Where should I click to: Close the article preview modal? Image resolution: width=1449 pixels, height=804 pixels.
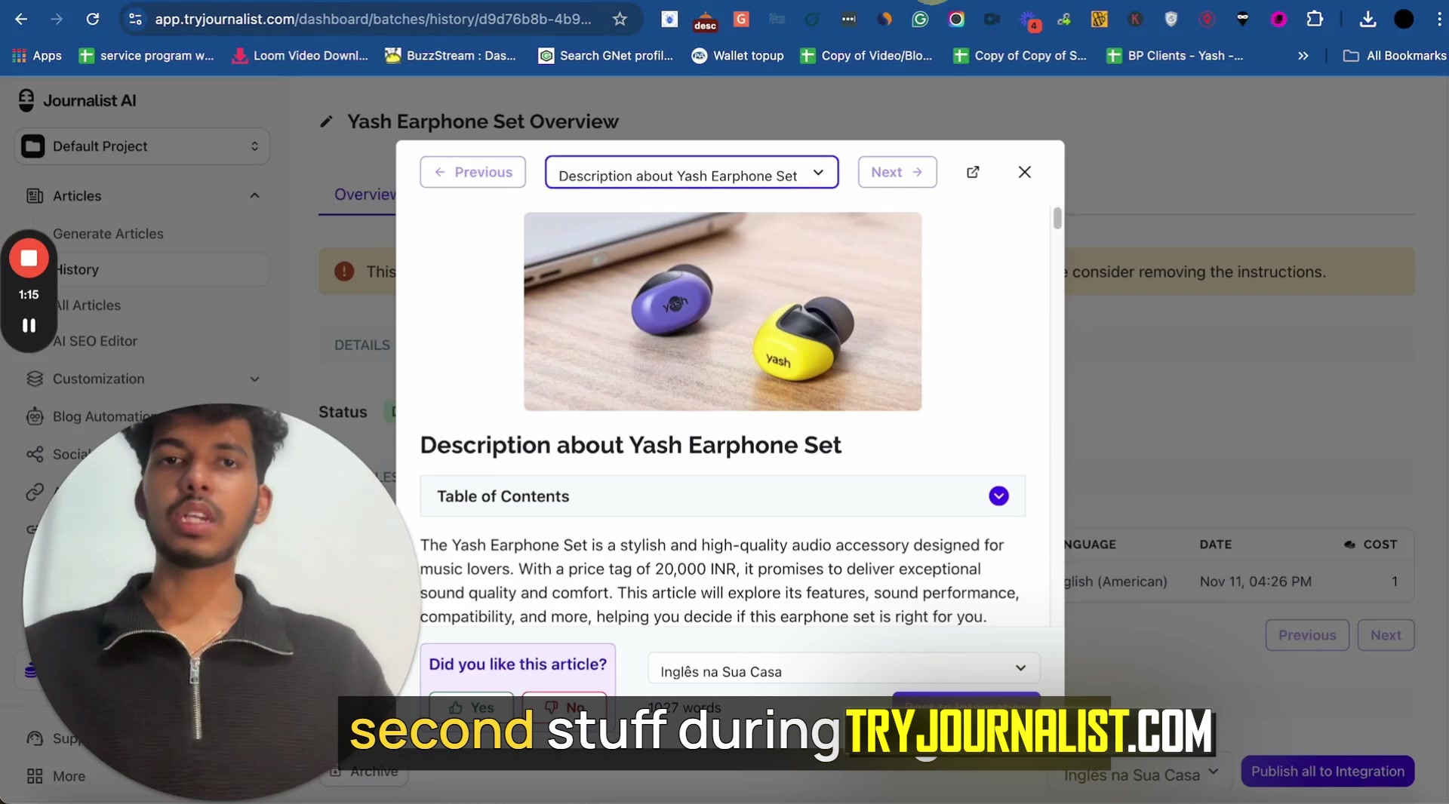click(x=1024, y=172)
